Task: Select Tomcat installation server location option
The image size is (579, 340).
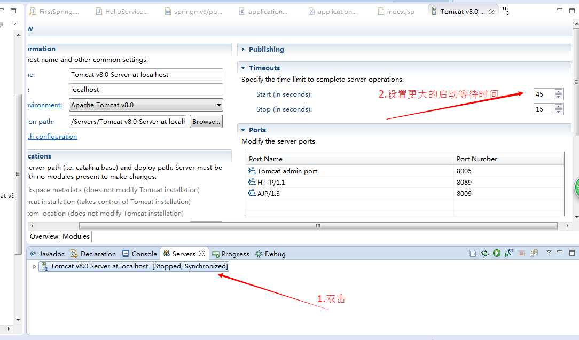Action: point(109,202)
